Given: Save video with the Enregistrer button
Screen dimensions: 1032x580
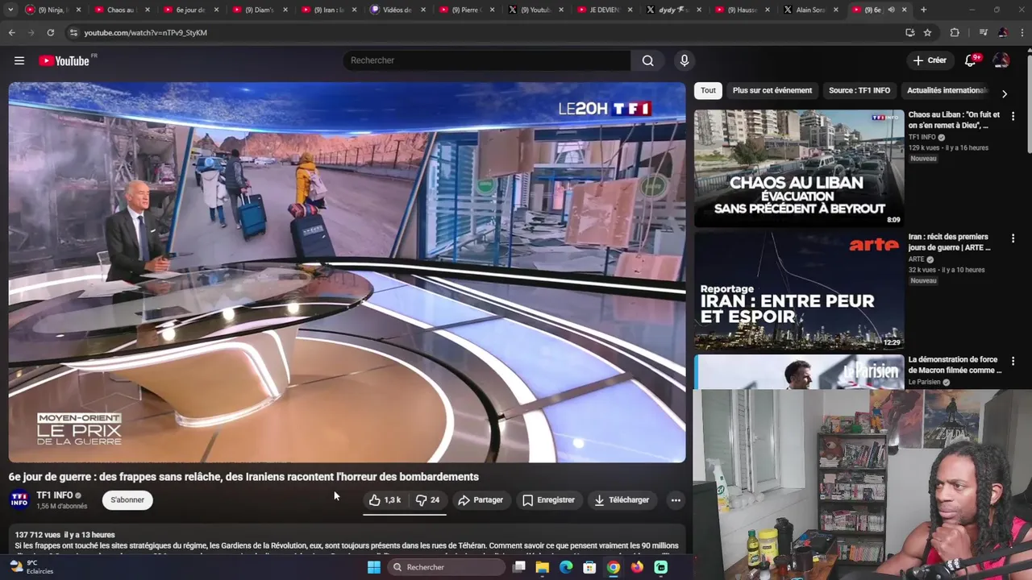Looking at the screenshot, I should 548,500.
